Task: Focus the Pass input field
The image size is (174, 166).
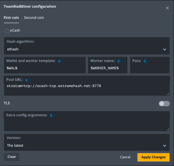Action: tap(150, 65)
